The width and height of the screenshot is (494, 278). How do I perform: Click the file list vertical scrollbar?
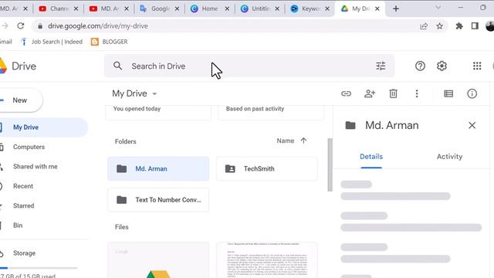pyautogui.click(x=330, y=164)
